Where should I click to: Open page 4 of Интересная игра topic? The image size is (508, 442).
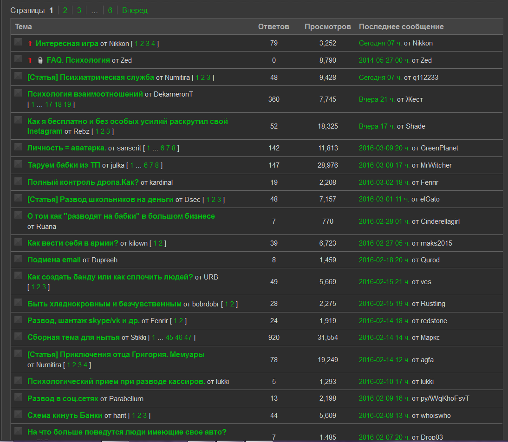[153, 44]
